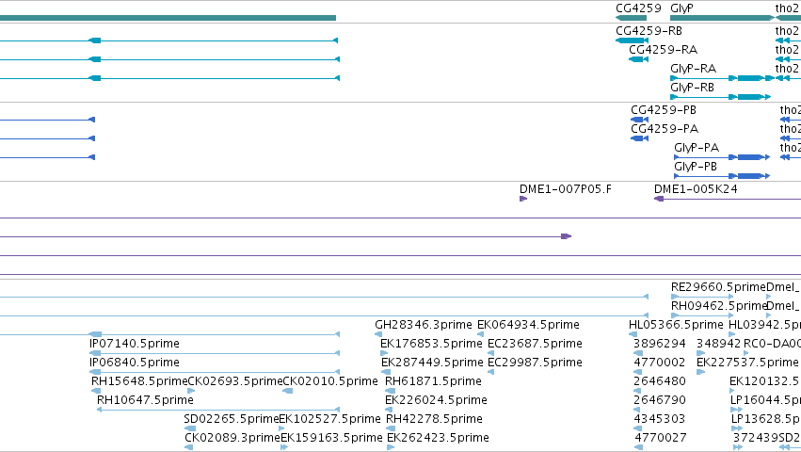The width and height of the screenshot is (801, 452).
Task: Click the CG4259-RB transcript label
Action: pos(649,31)
